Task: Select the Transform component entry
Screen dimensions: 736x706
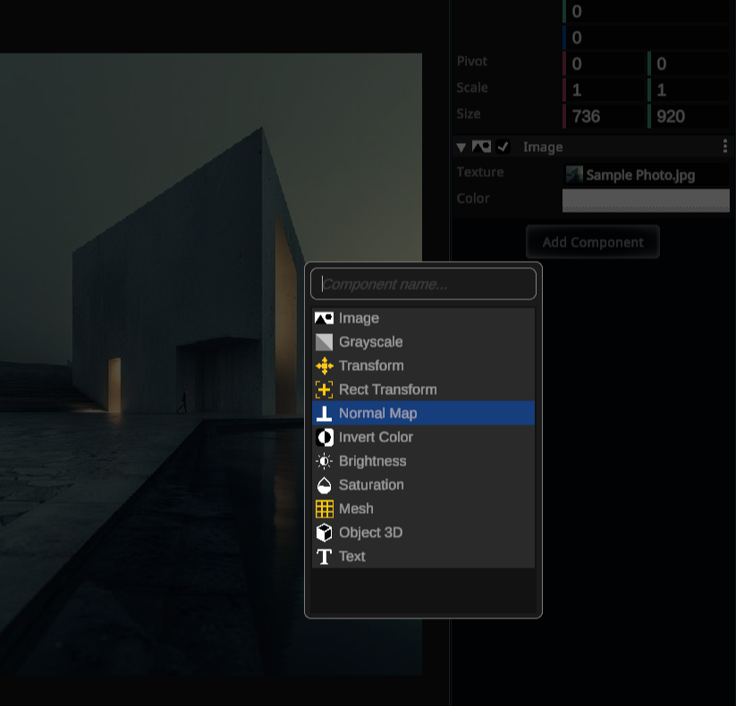Action: (423, 366)
